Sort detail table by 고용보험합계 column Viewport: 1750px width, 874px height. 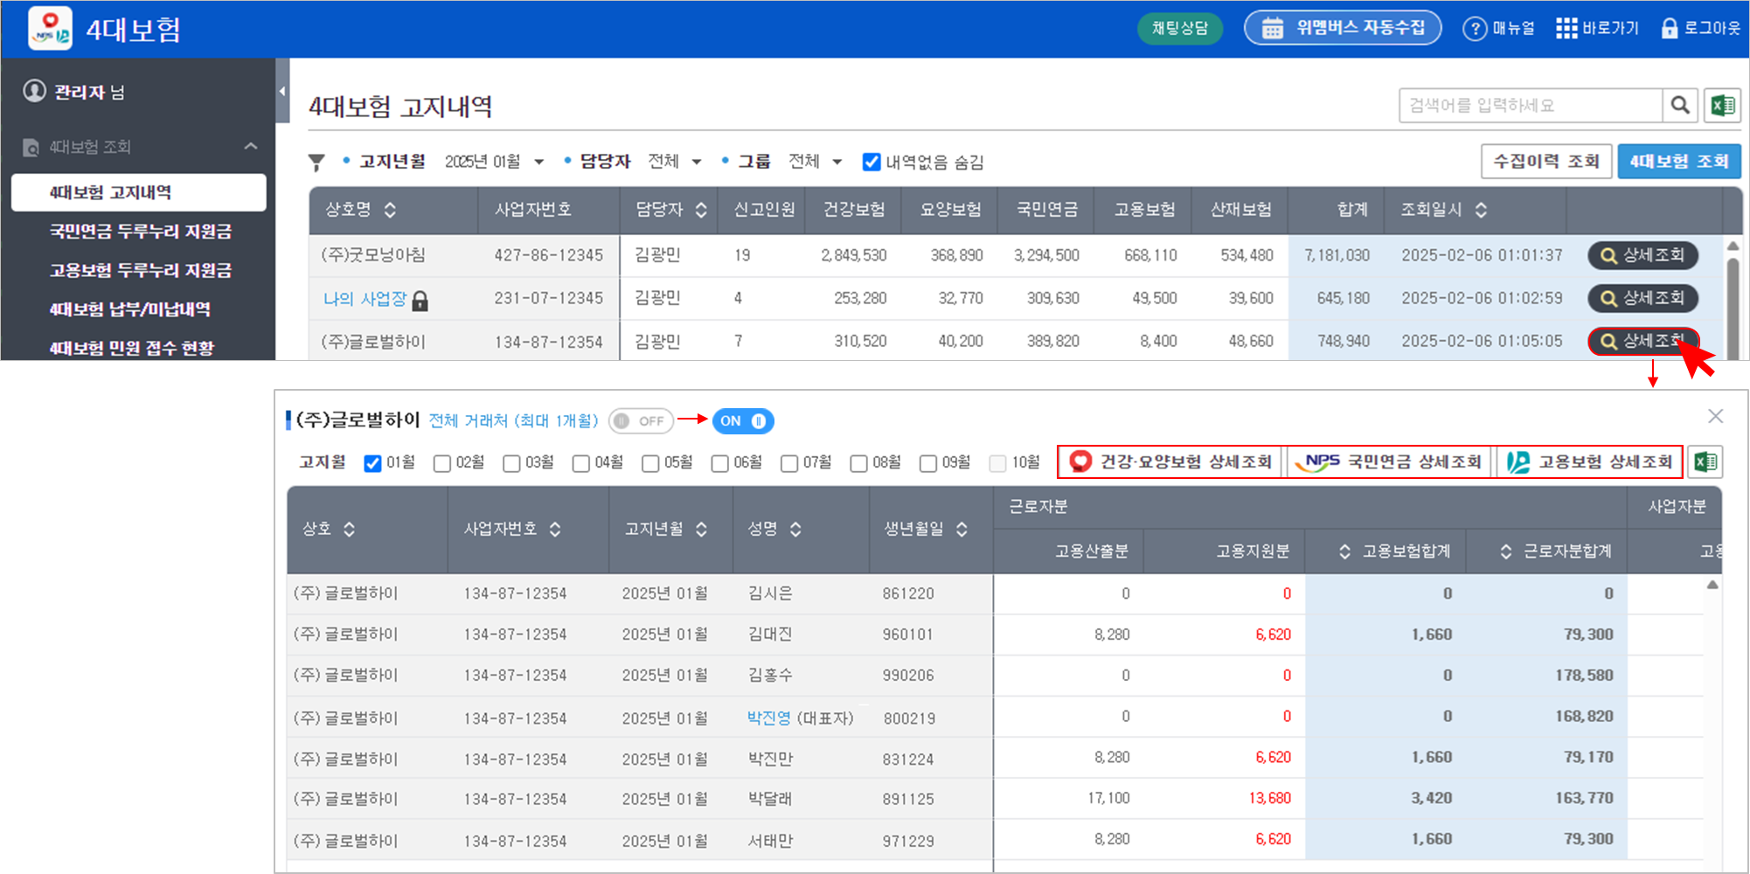tap(1344, 551)
